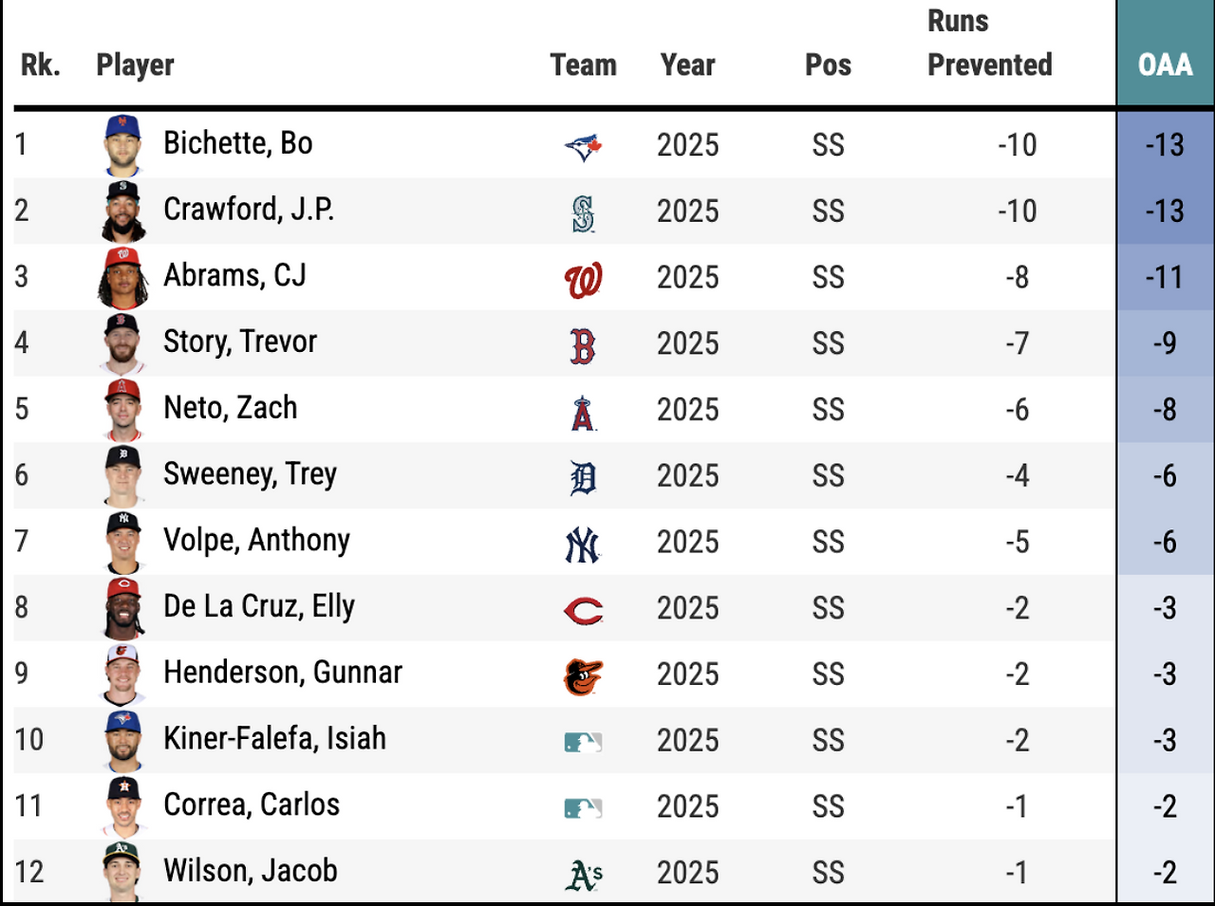
Task: Click CJ Abrams' headshot thumbnail
Action: (x=123, y=278)
